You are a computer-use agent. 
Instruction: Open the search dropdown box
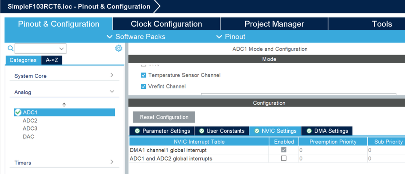tap(41, 49)
